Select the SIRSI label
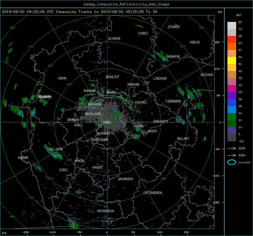The image size is (253, 236). click(x=64, y=170)
